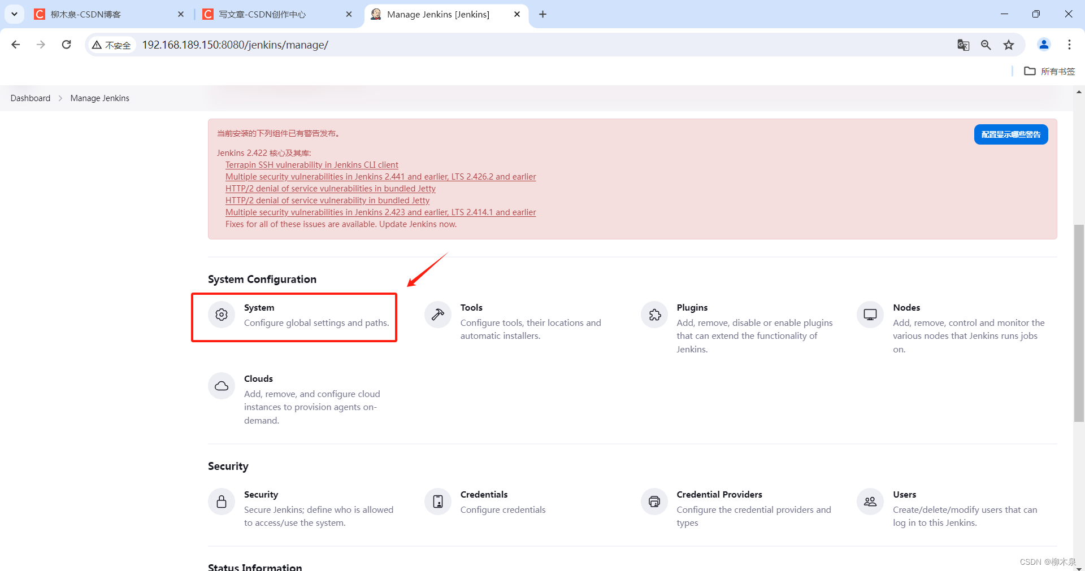Screen dimensions: 1085x571
Task: Click the breadcrumb chevron after Dashboard
Action: point(60,98)
